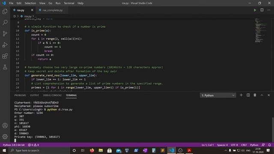
Task: Open the Extensions view
Action: 5,56
